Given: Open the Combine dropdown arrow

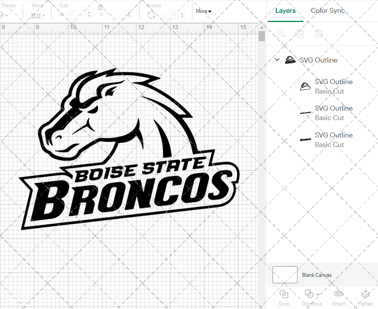Looking at the screenshot, I should click(x=318, y=295).
